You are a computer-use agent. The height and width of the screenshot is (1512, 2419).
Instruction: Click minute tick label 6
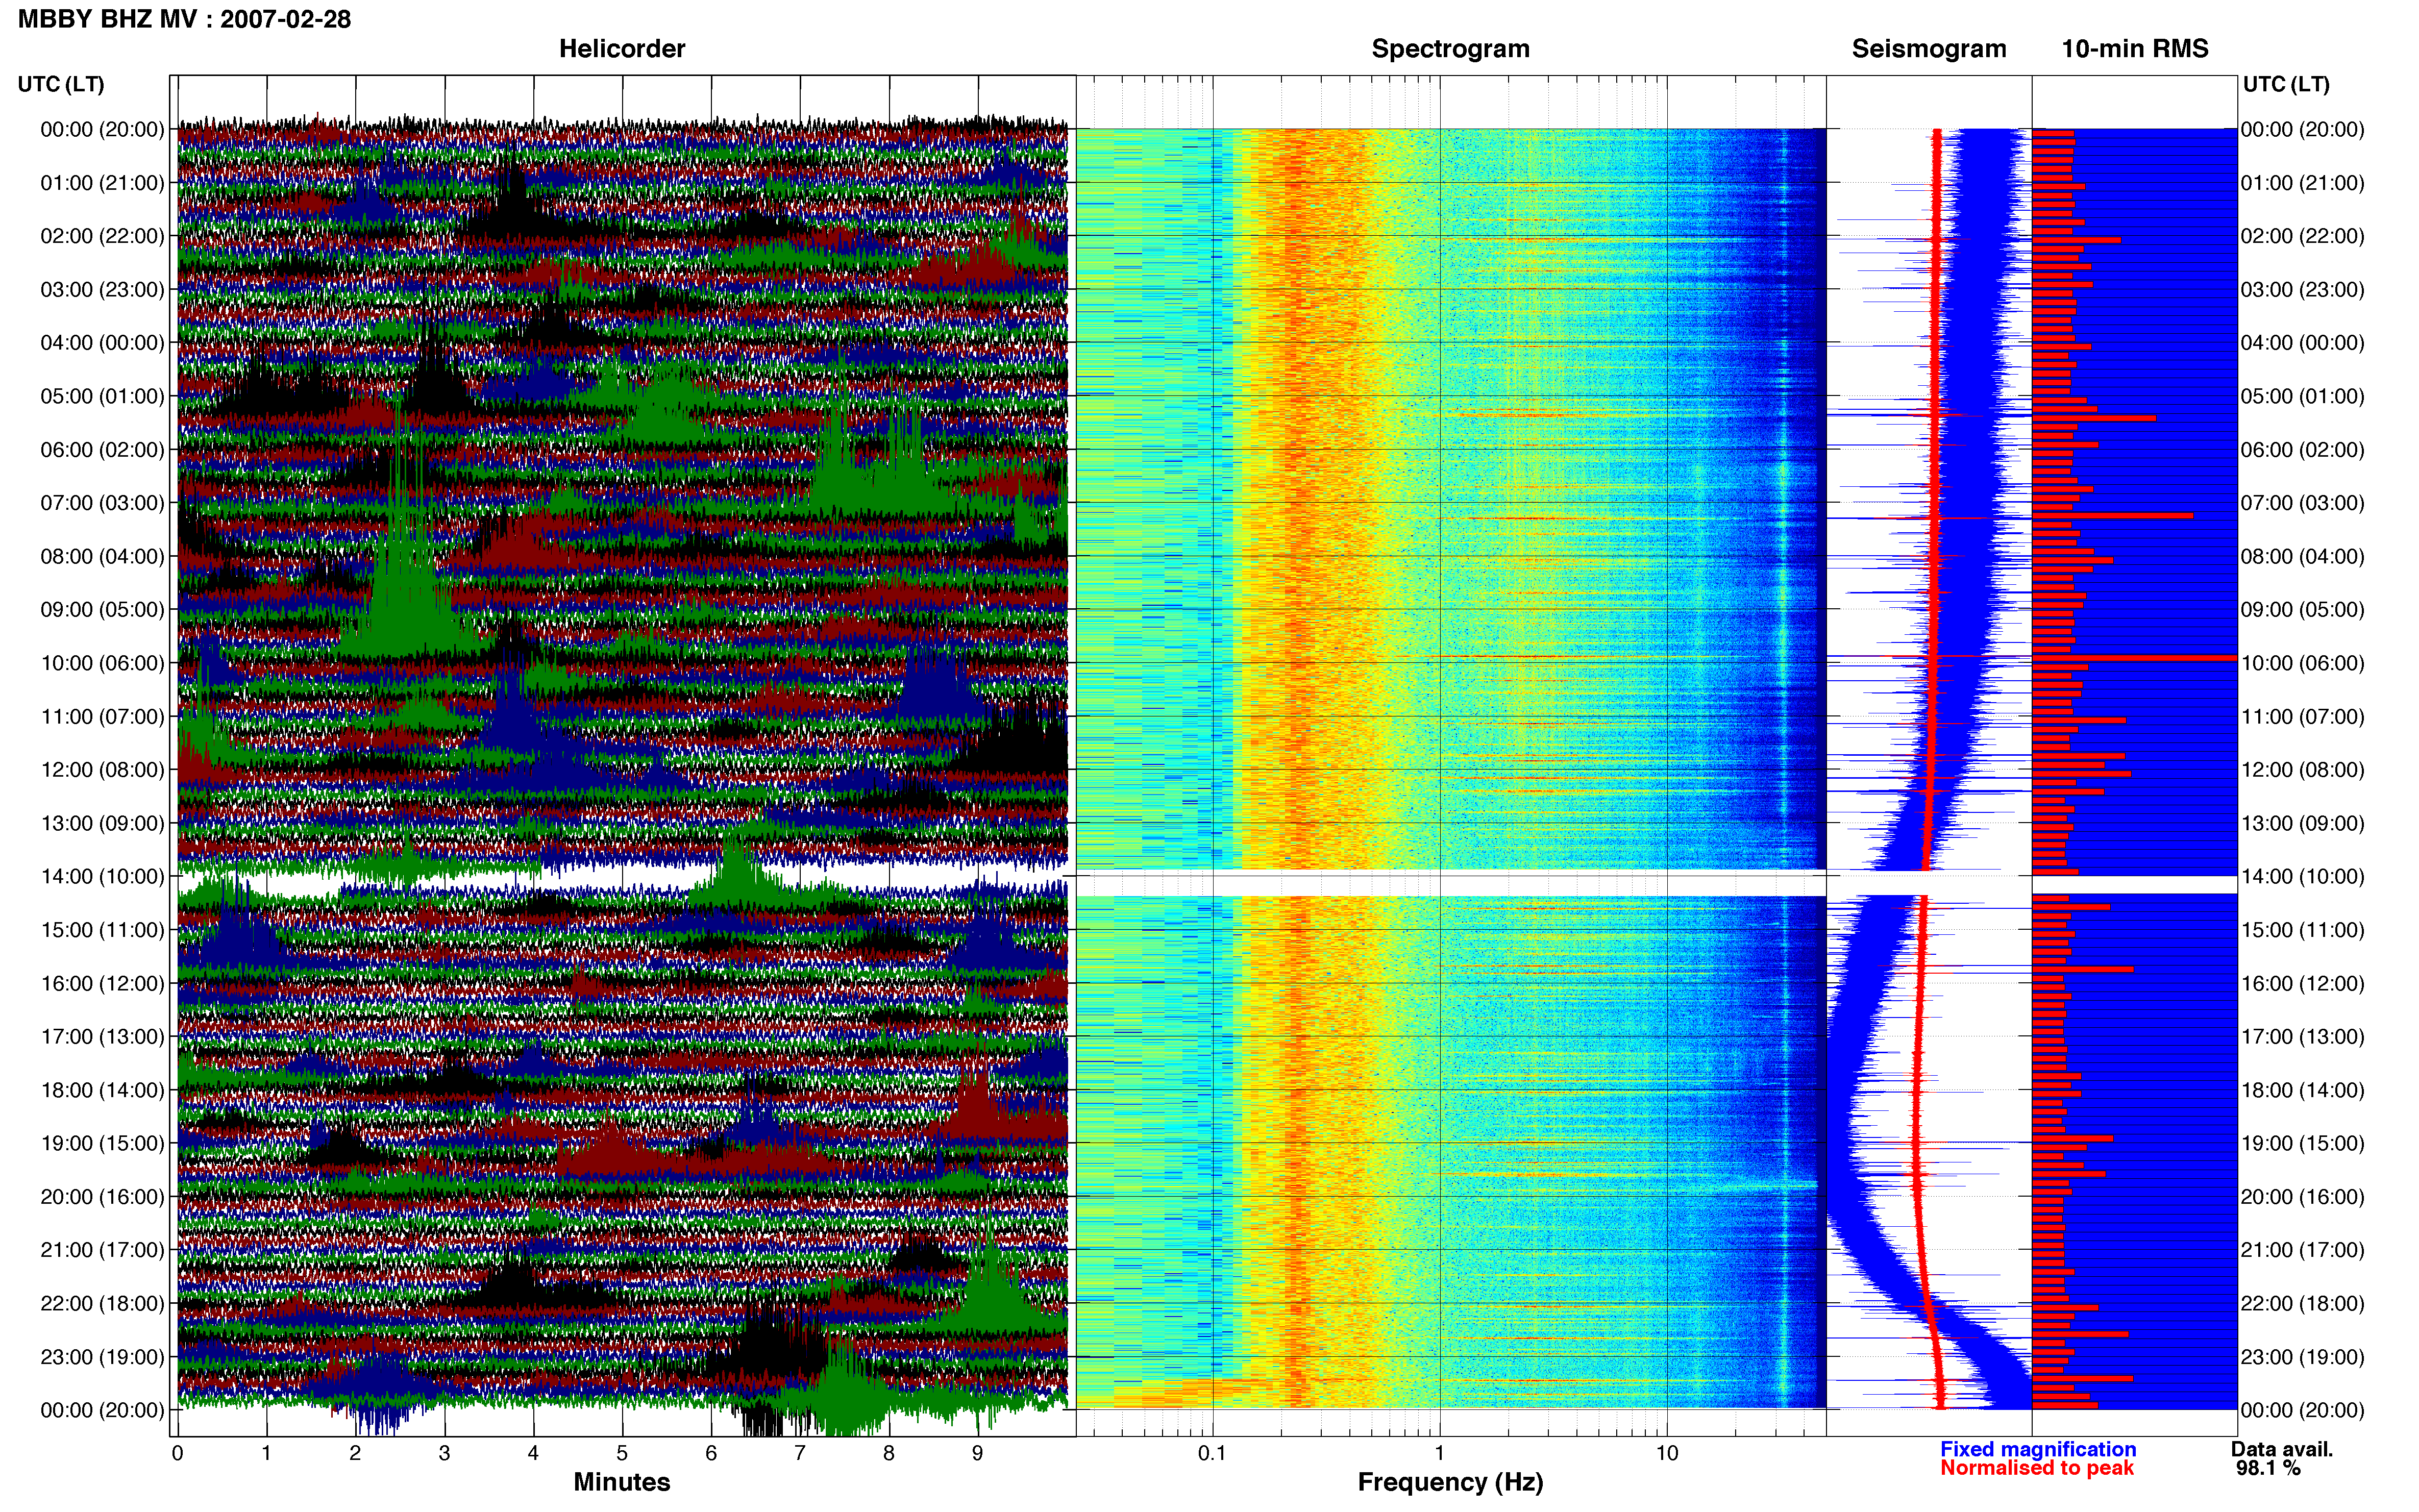pos(711,1454)
